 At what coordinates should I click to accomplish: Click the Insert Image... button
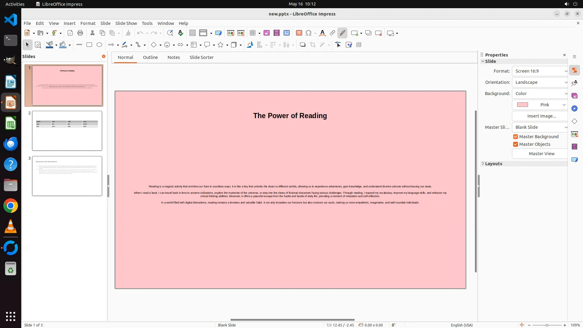(541, 116)
